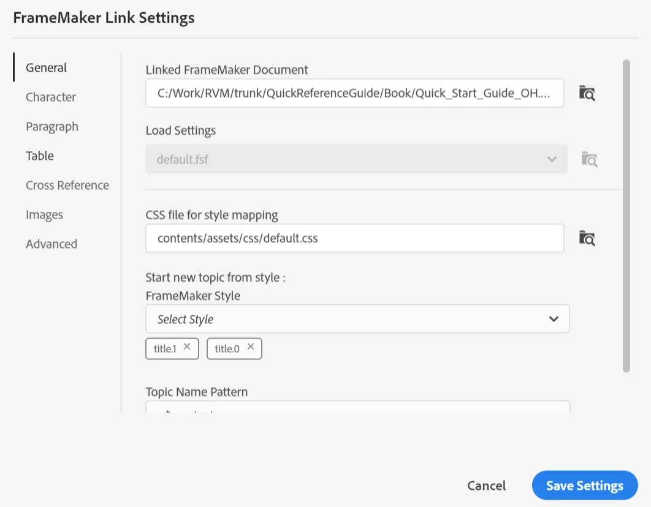Remove the title.0 style tag
The width and height of the screenshot is (651, 507).
coord(250,347)
